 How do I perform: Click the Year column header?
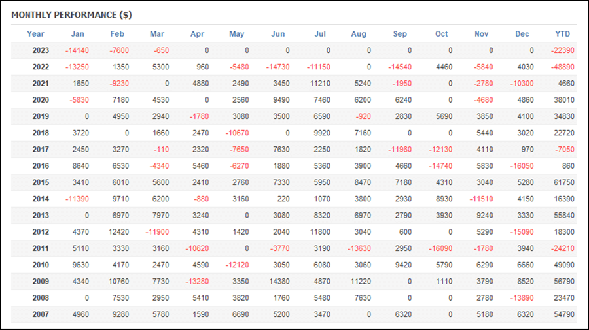pos(35,34)
